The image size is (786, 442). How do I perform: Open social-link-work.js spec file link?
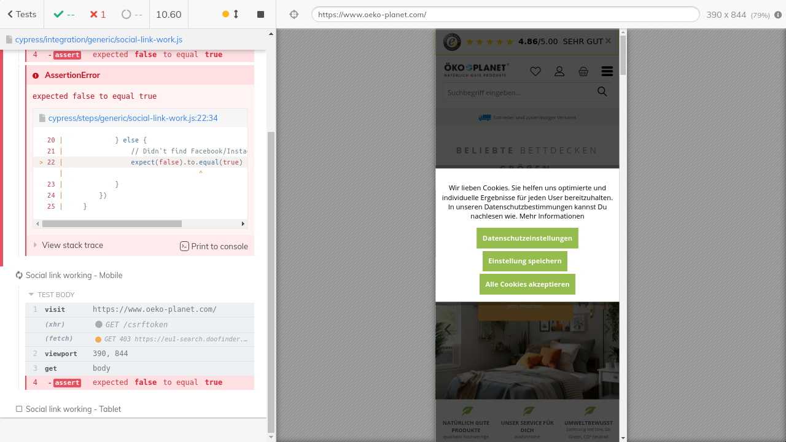(x=98, y=39)
